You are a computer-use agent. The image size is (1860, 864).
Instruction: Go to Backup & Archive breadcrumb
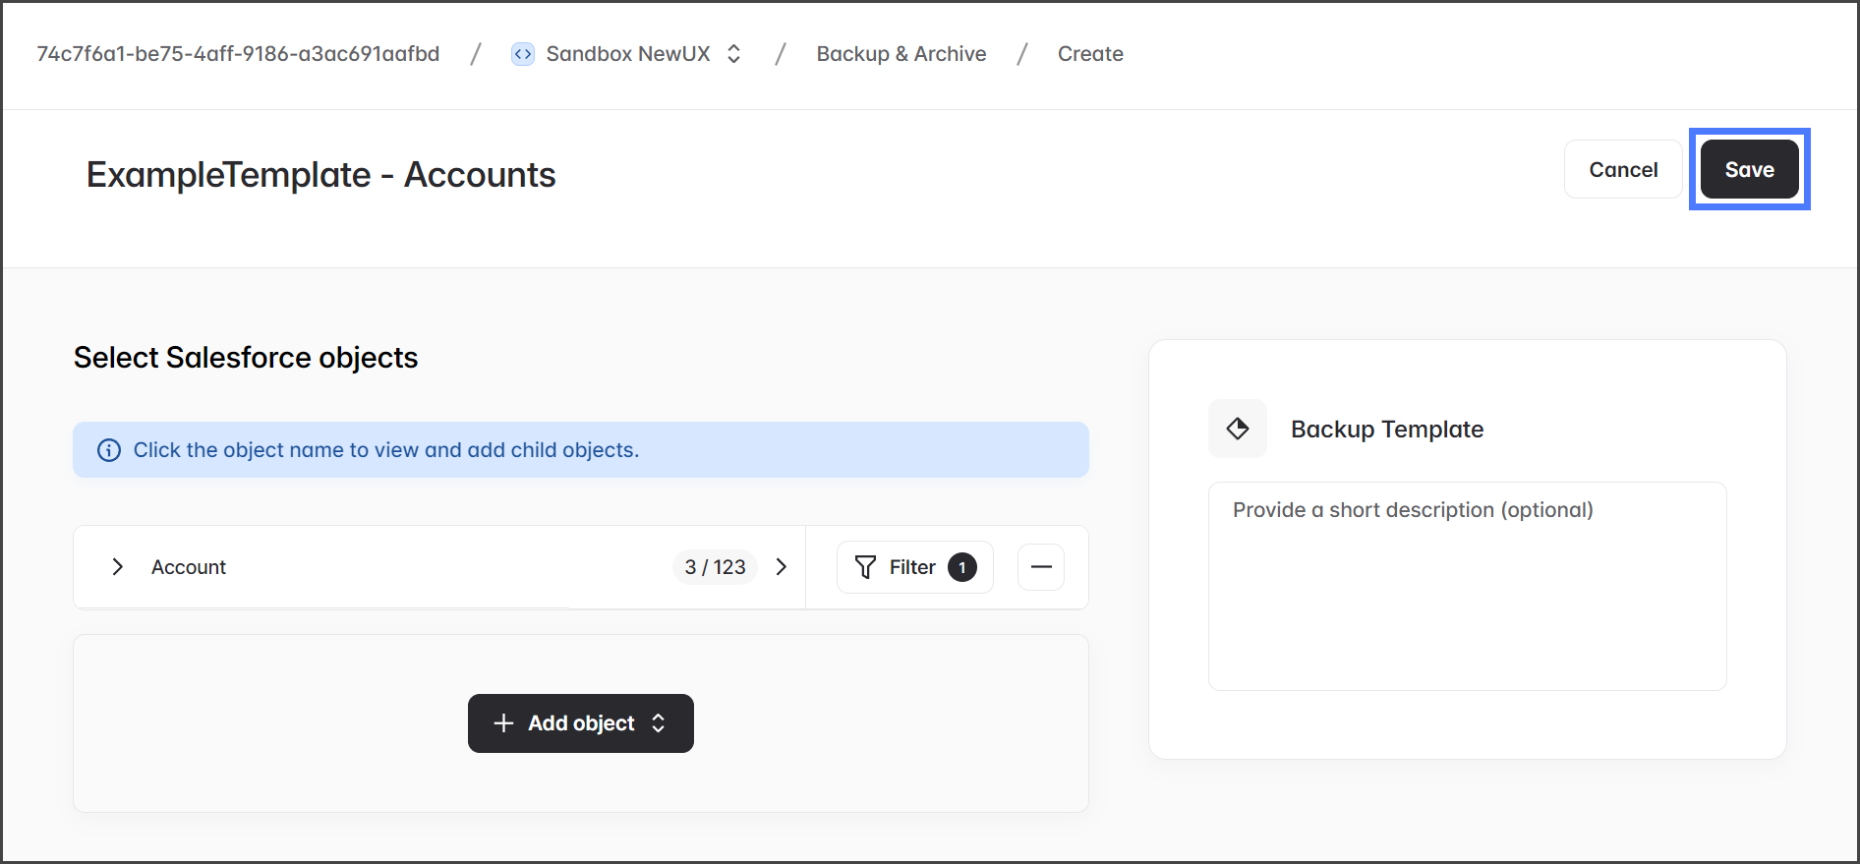point(901,54)
